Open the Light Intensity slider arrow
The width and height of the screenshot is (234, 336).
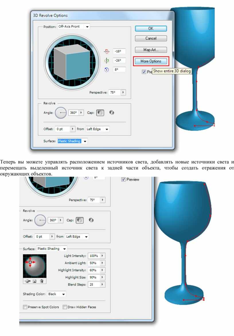coord(102,256)
